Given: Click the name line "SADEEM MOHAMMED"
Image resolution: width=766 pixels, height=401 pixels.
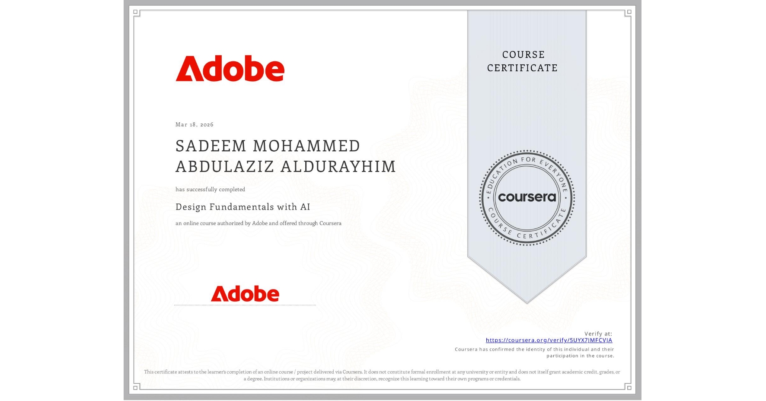Looking at the screenshot, I should click(x=268, y=146).
